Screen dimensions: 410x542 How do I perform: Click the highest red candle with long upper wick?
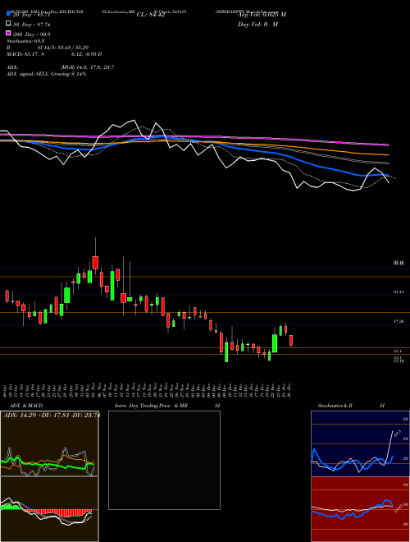(x=96, y=262)
